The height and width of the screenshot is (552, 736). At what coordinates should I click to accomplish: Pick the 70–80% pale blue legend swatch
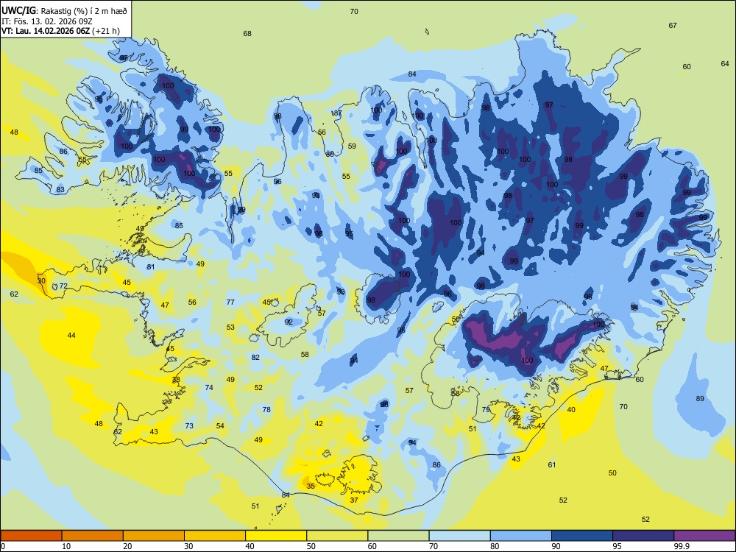[459, 536]
